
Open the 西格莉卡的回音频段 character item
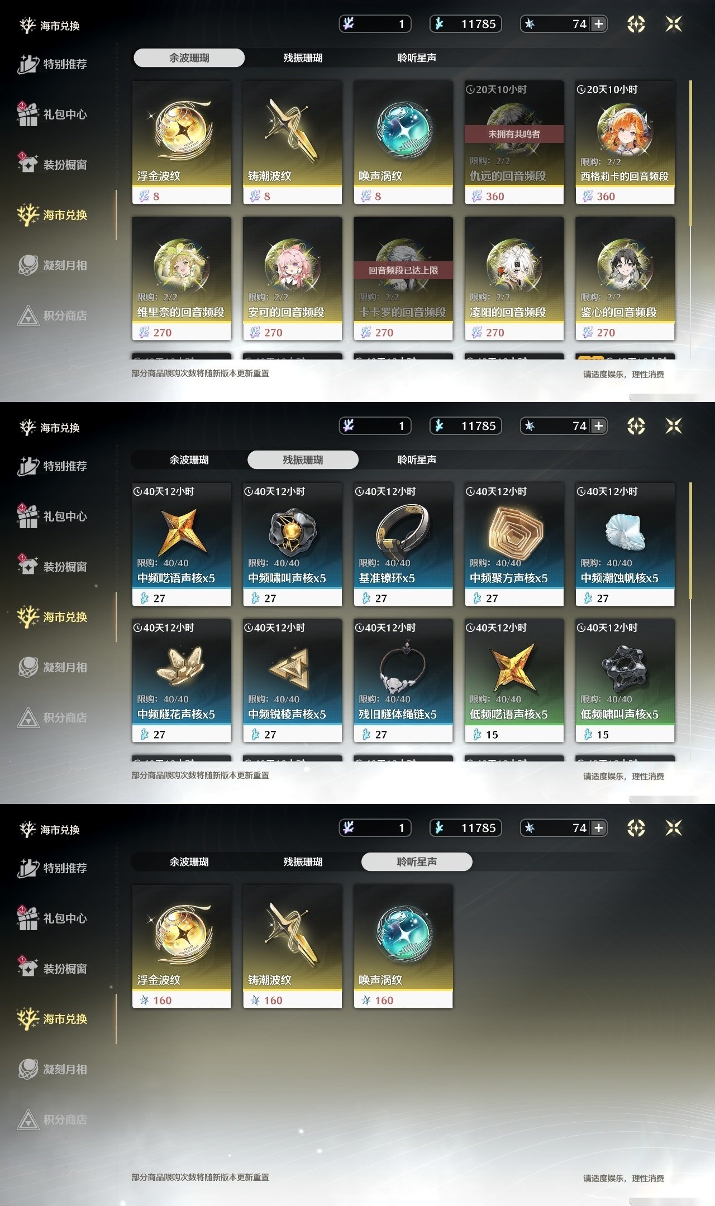[x=625, y=142]
